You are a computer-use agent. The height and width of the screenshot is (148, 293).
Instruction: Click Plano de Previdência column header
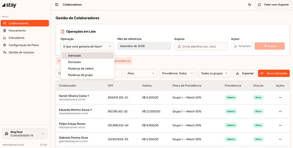tap(187, 86)
